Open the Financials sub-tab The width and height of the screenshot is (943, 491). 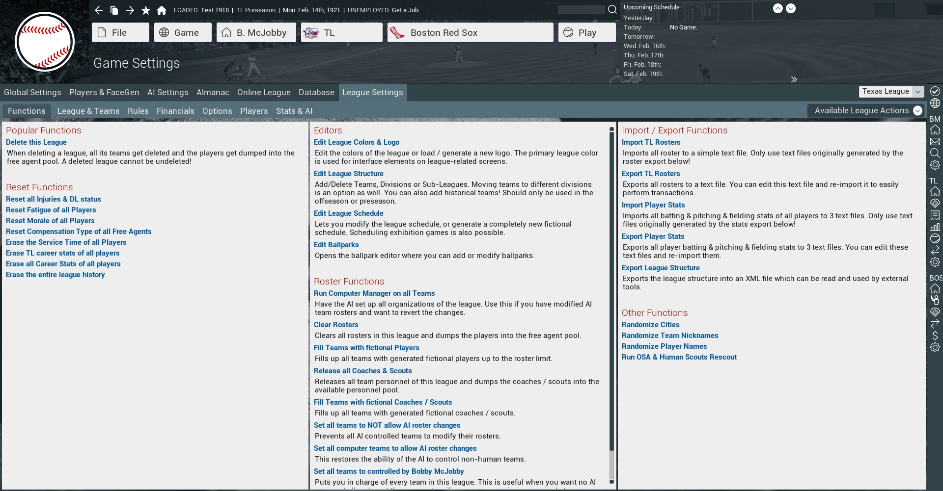175,111
